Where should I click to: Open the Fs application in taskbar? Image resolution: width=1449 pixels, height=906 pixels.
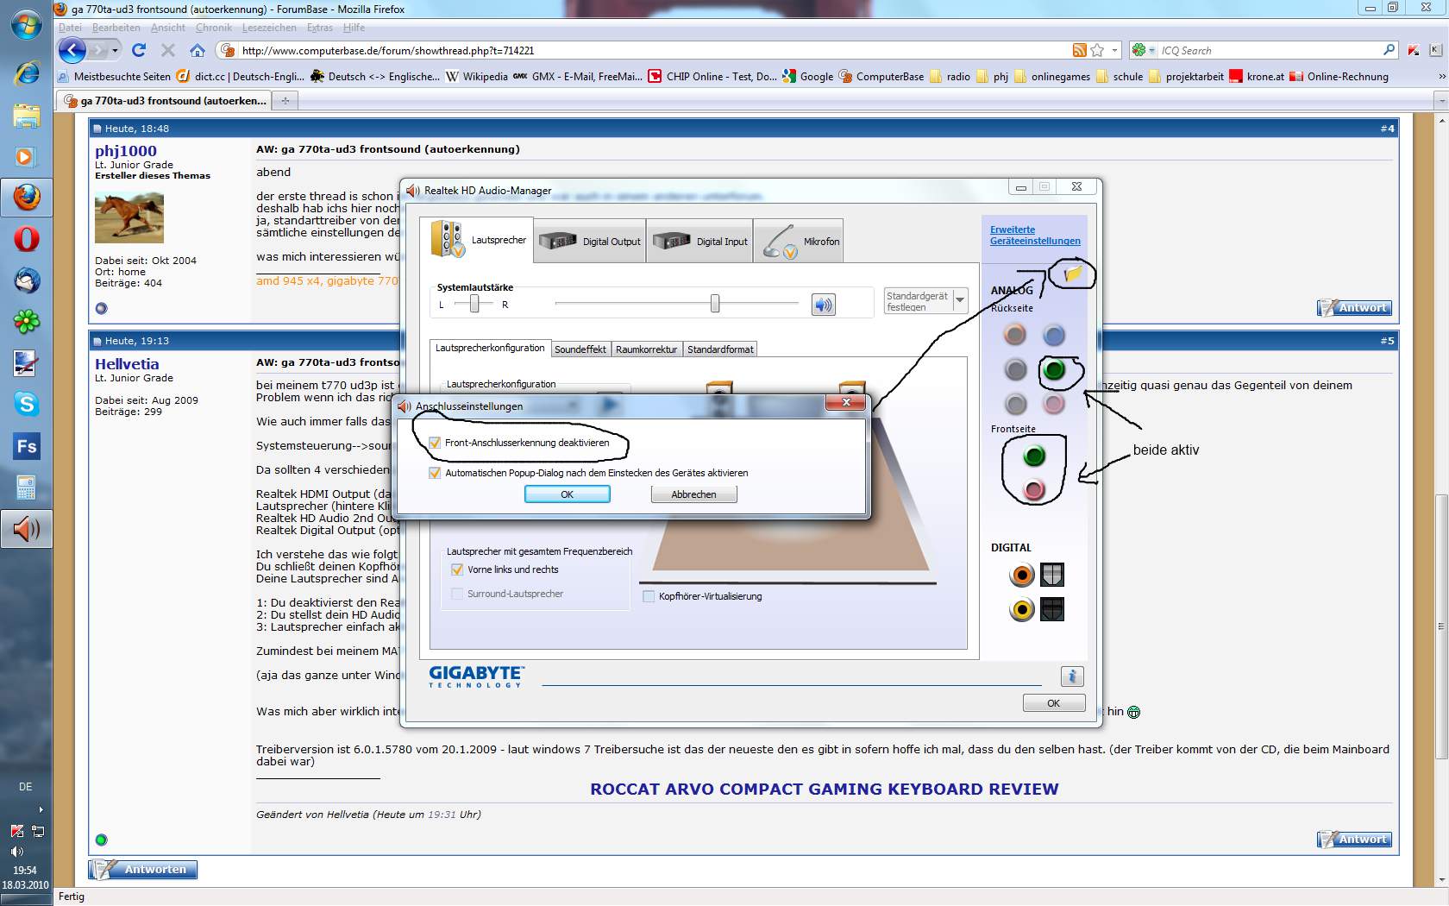(x=26, y=446)
